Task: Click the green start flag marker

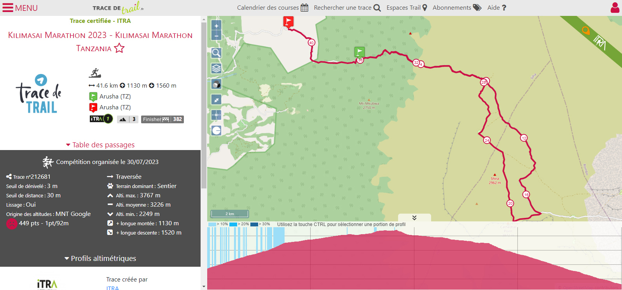Action: 359,52
